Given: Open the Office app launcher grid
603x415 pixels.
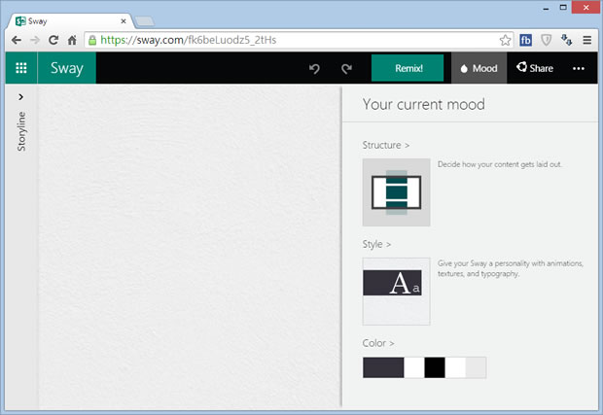Looking at the screenshot, I should pos(21,68).
